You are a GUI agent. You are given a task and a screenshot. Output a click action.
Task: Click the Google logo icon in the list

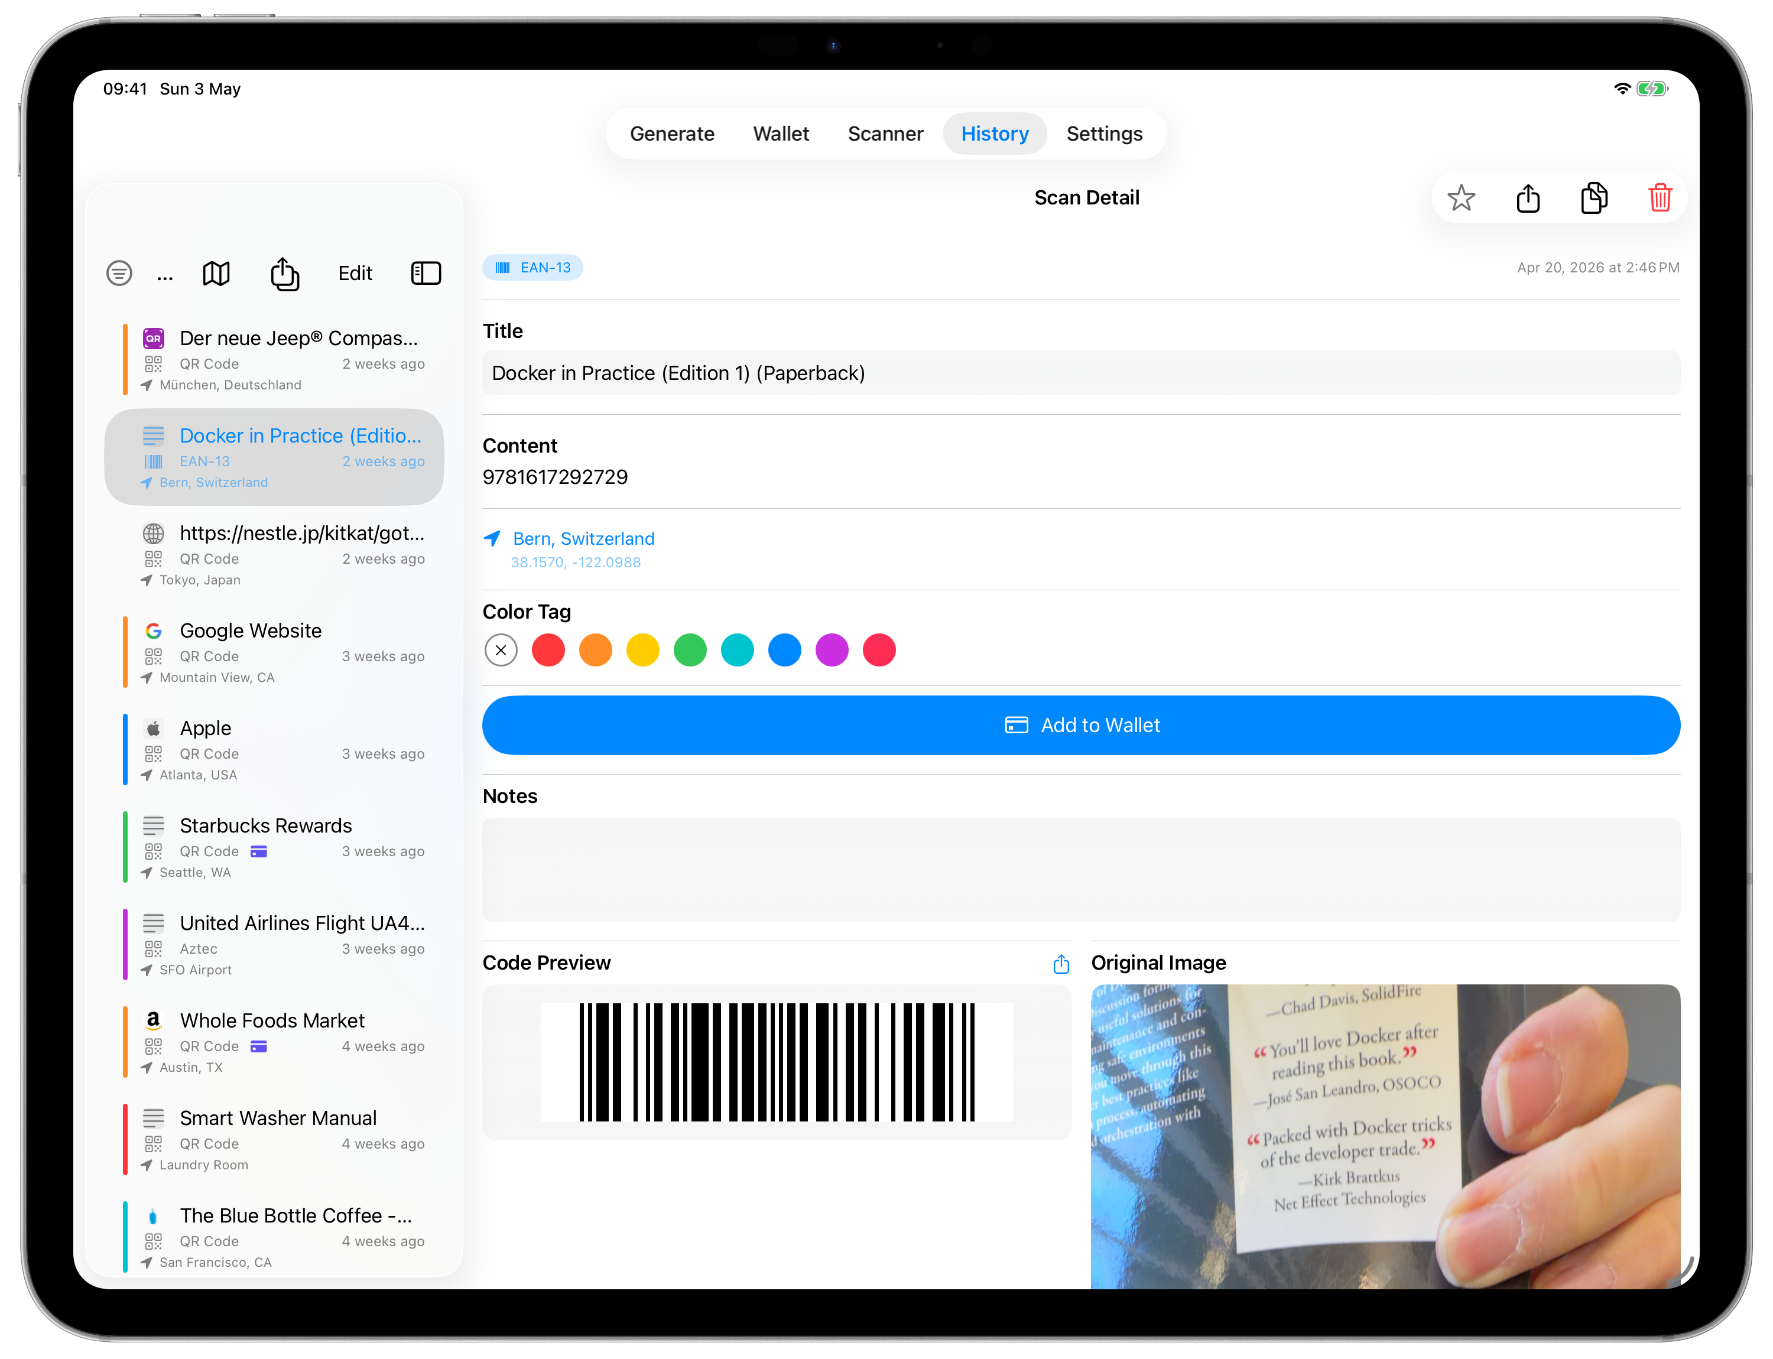153,631
